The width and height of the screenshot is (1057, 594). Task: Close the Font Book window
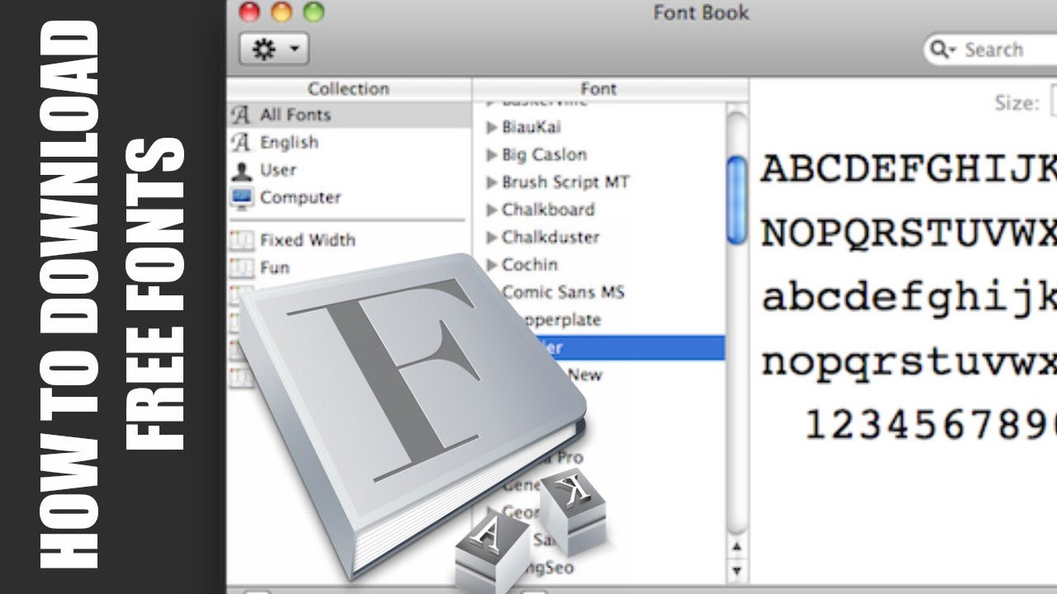(249, 12)
